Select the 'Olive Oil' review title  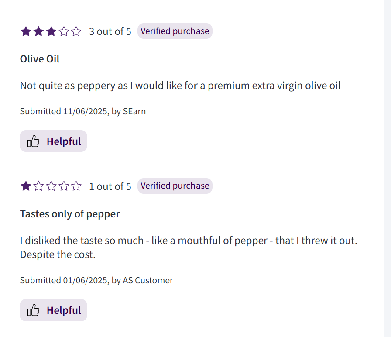(40, 59)
